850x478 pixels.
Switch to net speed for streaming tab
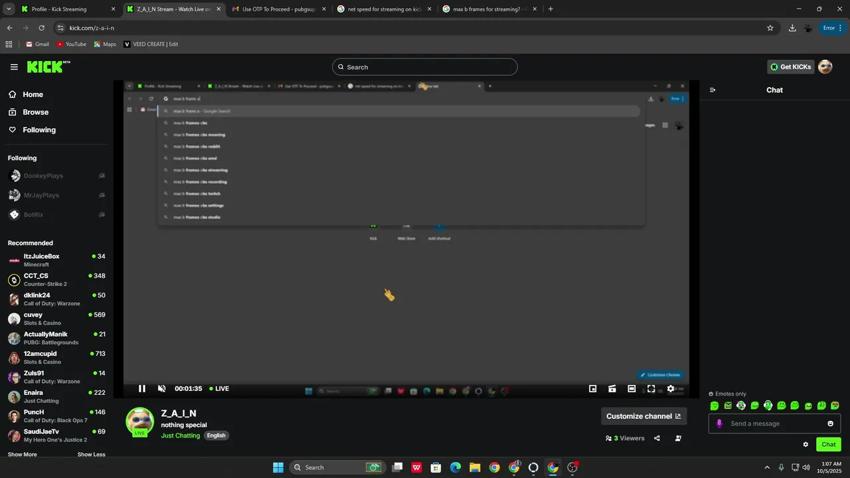[x=384, y=9]
